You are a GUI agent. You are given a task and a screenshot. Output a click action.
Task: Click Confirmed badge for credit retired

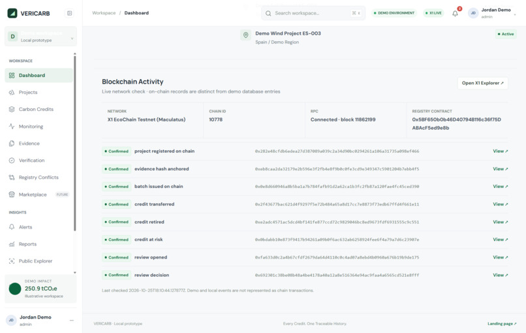click(116, 222)
